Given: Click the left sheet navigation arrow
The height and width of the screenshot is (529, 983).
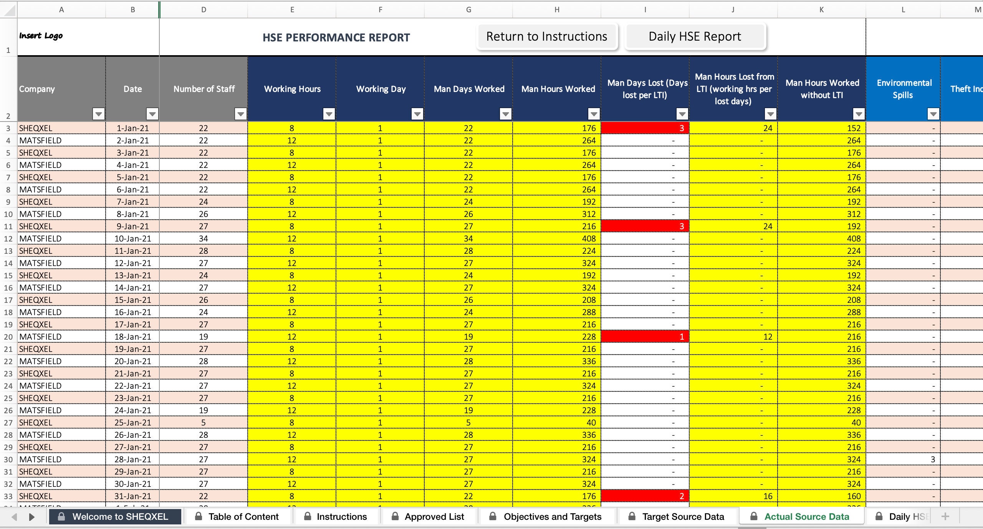Looking at the screenshot, I should (14, 517).
